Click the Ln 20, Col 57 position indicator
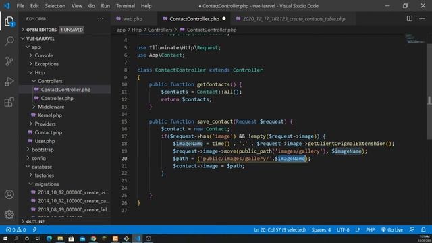The image size is (432, 243). (279, 230)
